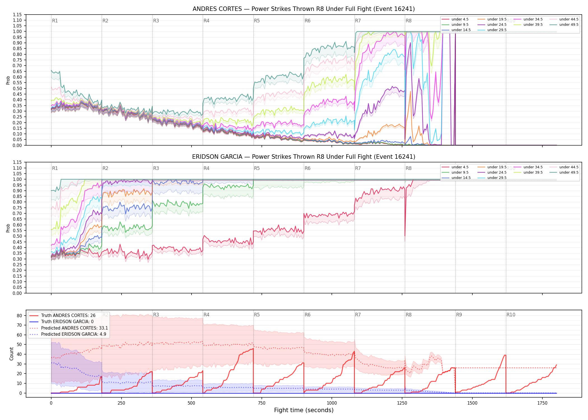
Task: Click the R9 round label in the Count chart
Action: pyautogui.click(x=459, y=315)
